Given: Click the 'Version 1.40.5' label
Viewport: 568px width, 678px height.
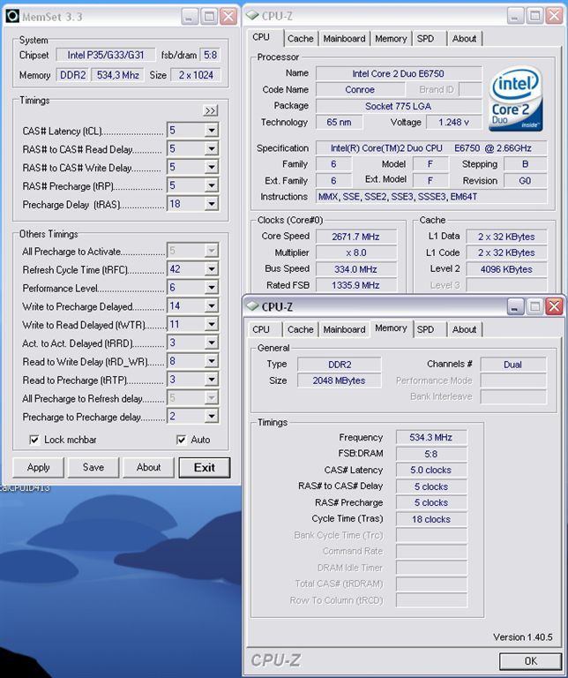Looking at the screenshot, I should pyautogui.click(x=523, y=637).
